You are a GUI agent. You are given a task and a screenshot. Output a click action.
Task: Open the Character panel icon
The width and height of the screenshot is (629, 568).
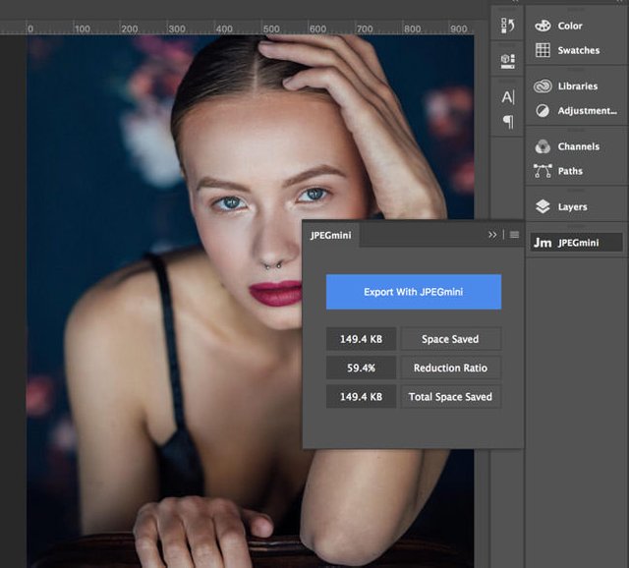pyautogui.click(x=507, y=97)
